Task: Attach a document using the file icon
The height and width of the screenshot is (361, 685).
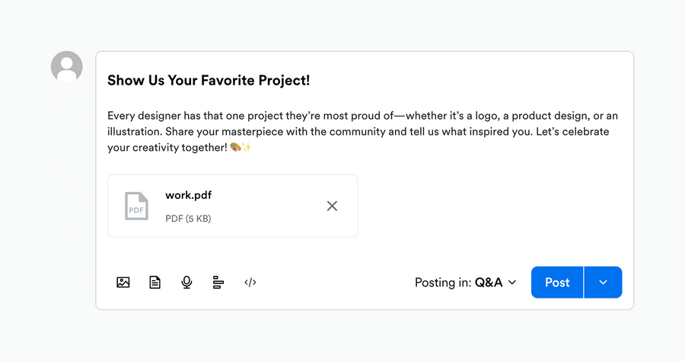Action: pyautogui.click(x=155, y=283)
